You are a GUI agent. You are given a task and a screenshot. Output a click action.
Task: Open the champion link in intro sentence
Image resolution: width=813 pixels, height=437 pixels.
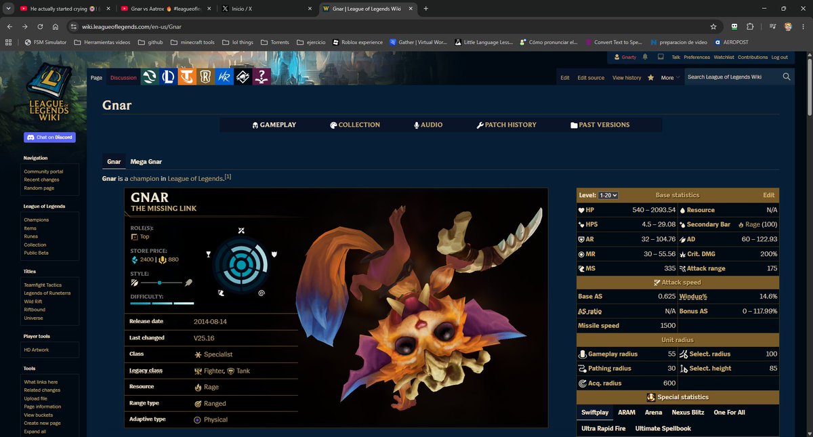coord(145,178)
